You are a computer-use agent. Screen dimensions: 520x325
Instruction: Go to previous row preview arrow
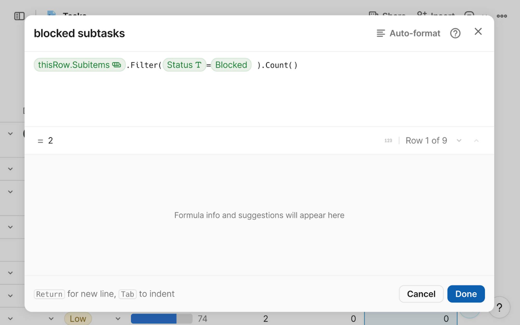476,141
